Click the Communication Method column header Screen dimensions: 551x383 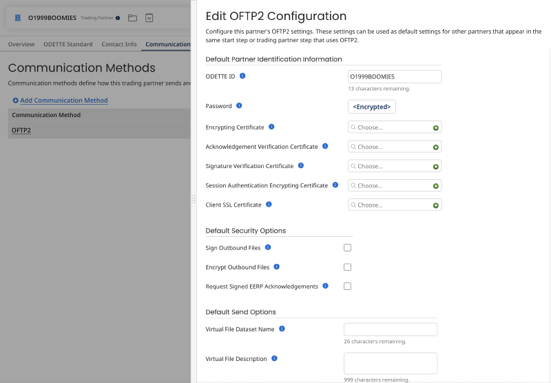(x=46, y=115)
